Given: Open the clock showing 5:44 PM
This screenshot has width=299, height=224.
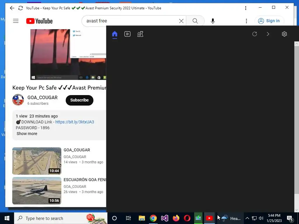Looking at the screenshot, I should click(274, 218).
